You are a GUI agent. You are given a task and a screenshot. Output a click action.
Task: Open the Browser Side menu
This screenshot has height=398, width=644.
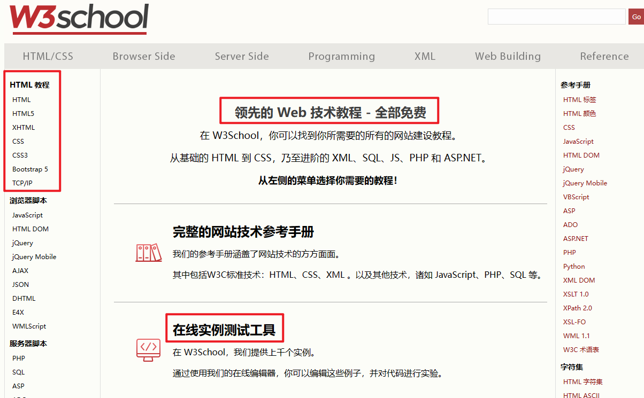(x=143, y=56)
